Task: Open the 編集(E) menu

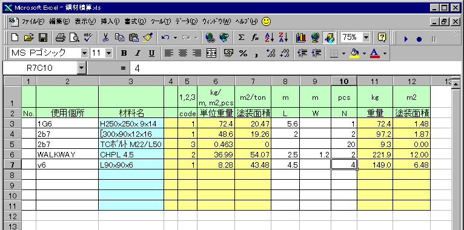Action: click(59, 22)
